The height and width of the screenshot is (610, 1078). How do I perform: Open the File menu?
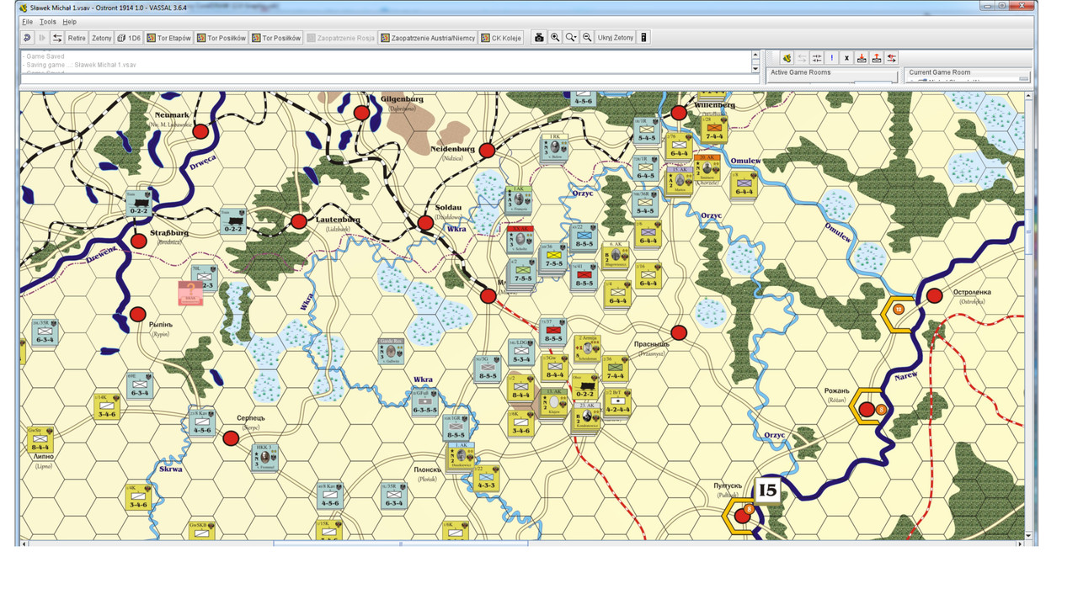(27, 22)
